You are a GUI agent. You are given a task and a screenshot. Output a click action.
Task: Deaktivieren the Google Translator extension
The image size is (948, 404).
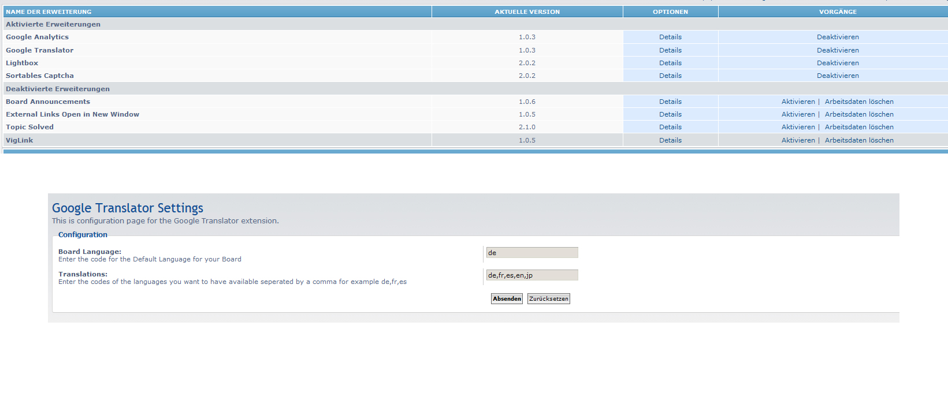(838, 50)
